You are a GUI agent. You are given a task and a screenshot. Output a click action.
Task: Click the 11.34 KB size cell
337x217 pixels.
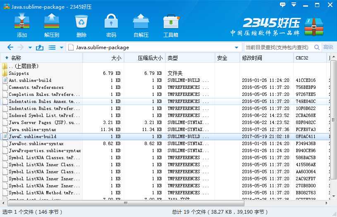(x=110, y=129)
